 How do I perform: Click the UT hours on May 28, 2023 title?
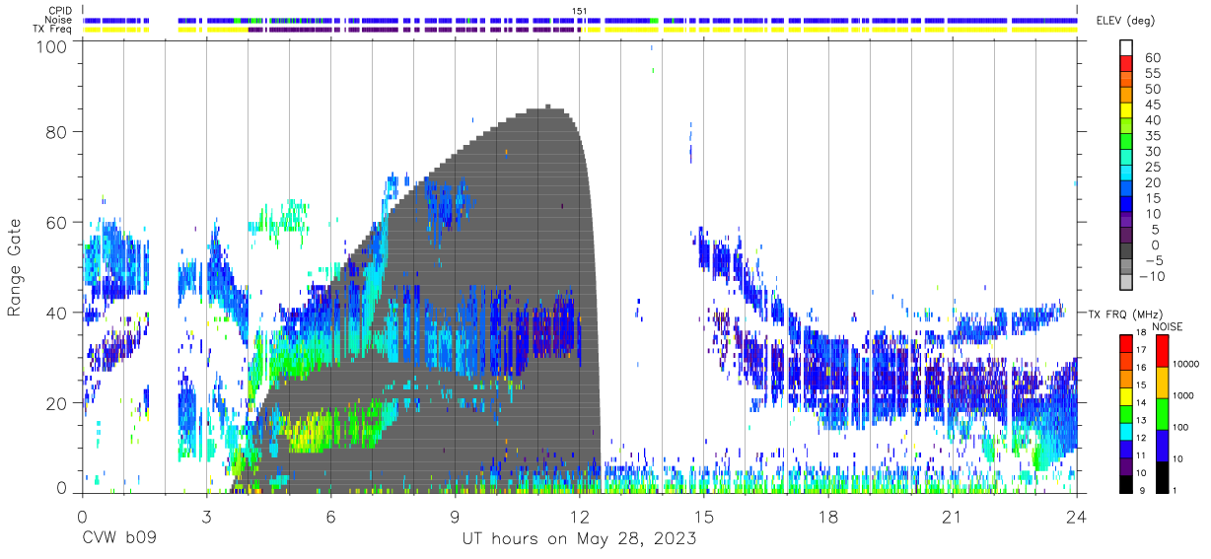(x=579, y=539)
